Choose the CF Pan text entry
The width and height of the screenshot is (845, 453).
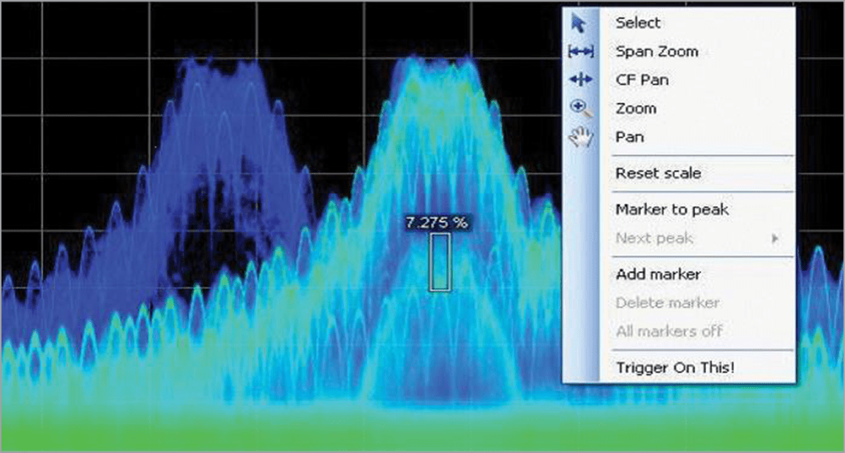(642, 80)
